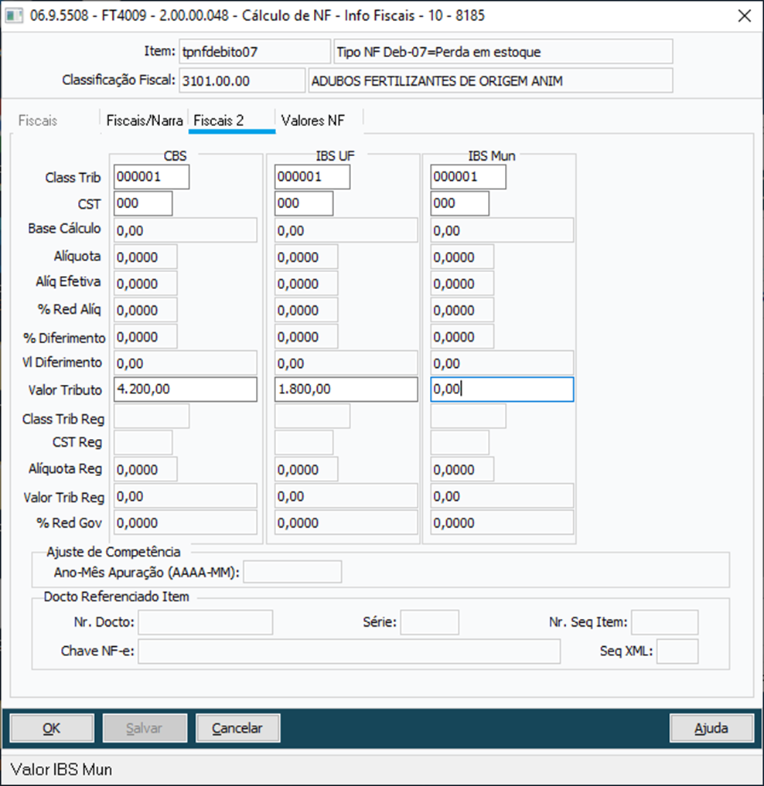Click the IBS Mun Base Cálculo field
The width and height of the screenshot is (764, 786).
tap(502, 230)
